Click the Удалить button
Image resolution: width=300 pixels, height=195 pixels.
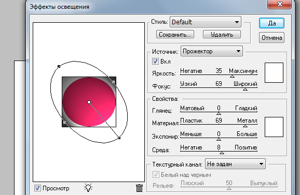pyautogui.click(x=222, y=35)
